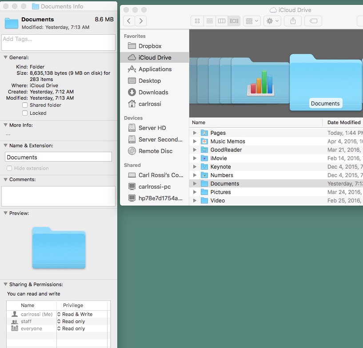363x348 pixels.
Task: Open Carl Rossi's Co... shared computer
Action: 155,175
